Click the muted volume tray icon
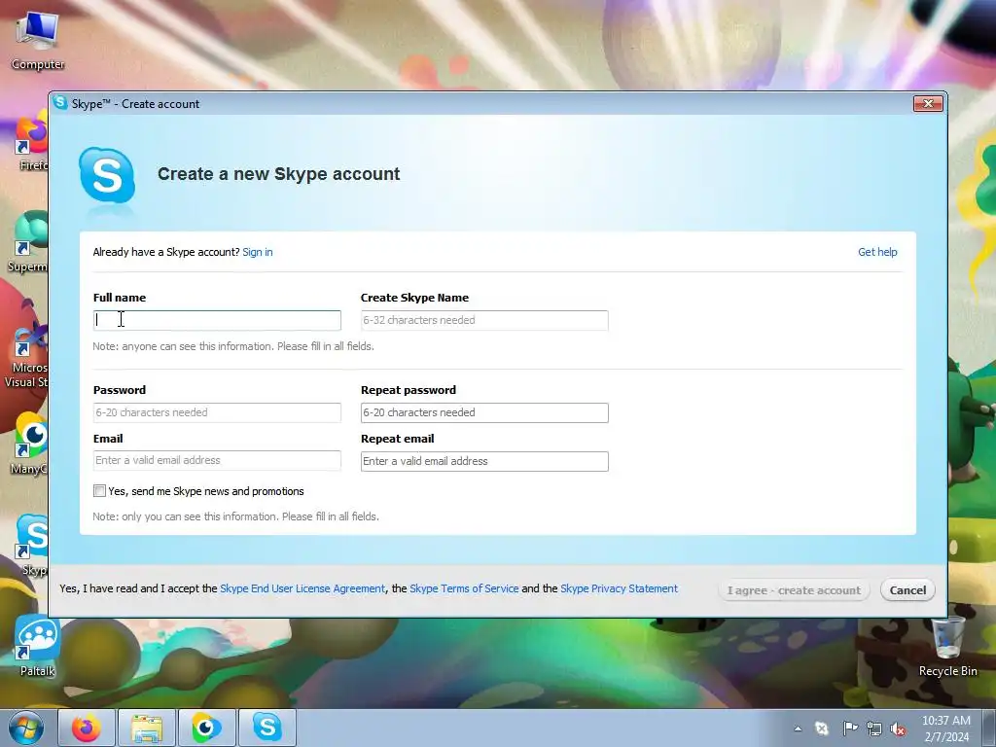This screenshot has width=996, height=747. coord(898,729)
